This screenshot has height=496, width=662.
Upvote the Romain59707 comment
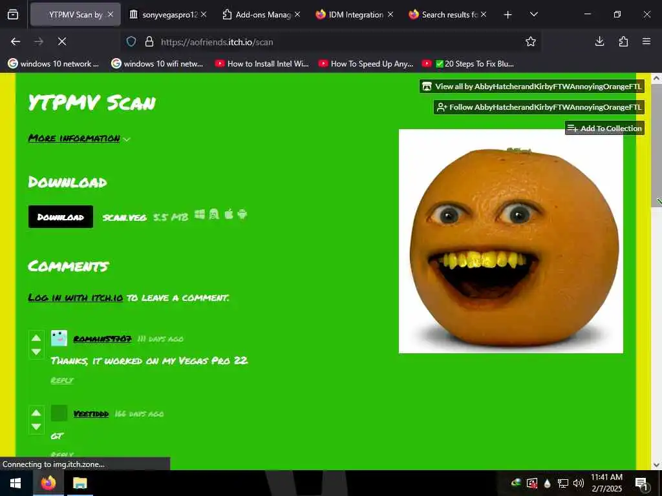36,338
